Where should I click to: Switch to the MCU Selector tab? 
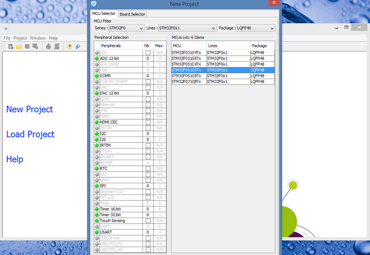[x=104, y=13]
